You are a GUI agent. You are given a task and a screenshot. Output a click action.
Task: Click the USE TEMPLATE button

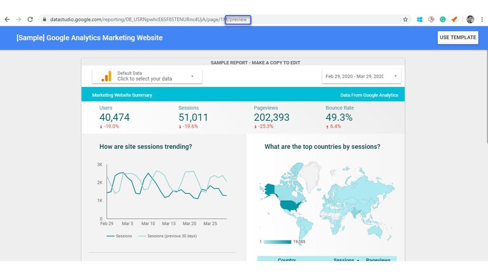[x=458, y=37]
